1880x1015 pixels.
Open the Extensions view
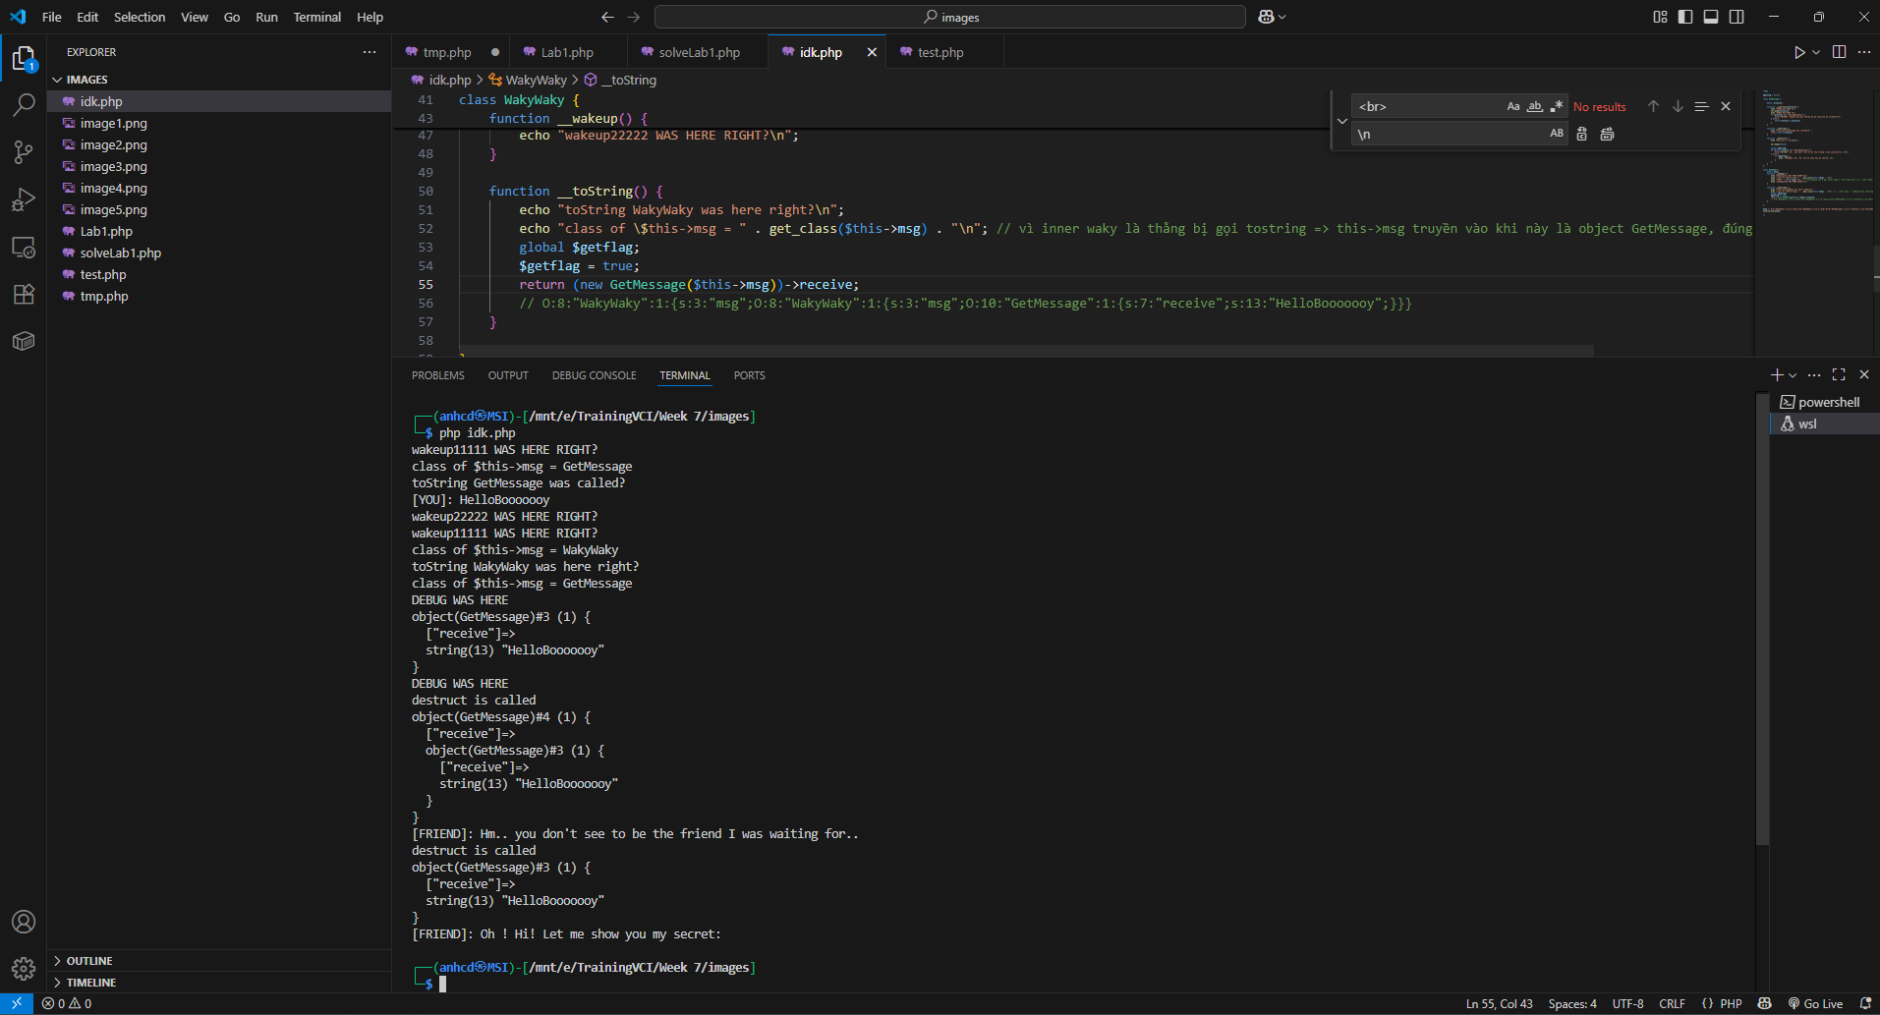(x=24, y=294)
